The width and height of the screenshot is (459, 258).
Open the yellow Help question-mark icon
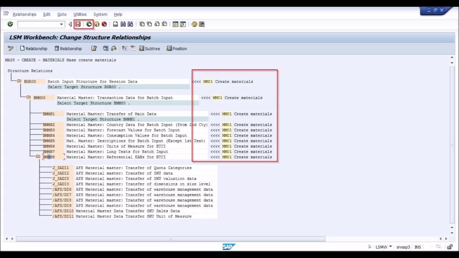click(x=194, y=24)
